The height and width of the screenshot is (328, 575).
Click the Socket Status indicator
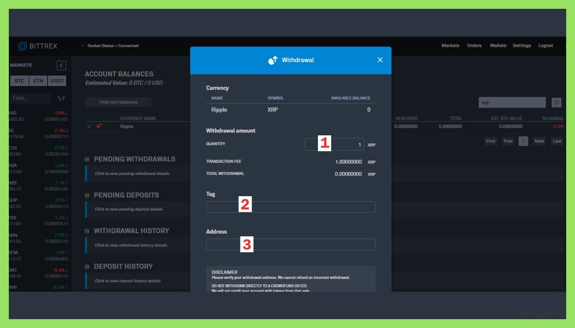[x=110, y=46]
